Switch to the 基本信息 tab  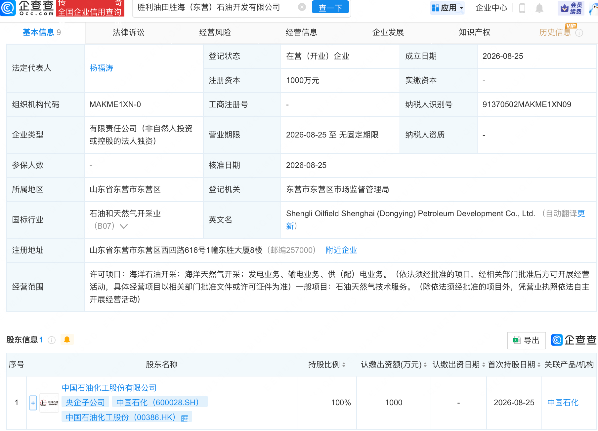pos(42,32)
